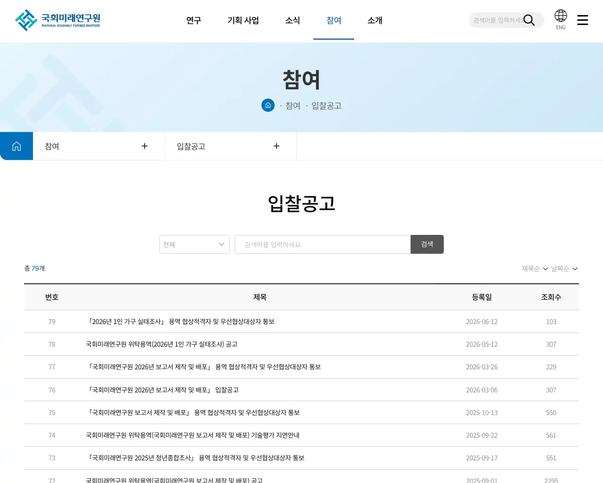Open post 74 기술평가 지연안내
Image resolution: width=603 pixels, height=483 pixels.
point(193,435)
